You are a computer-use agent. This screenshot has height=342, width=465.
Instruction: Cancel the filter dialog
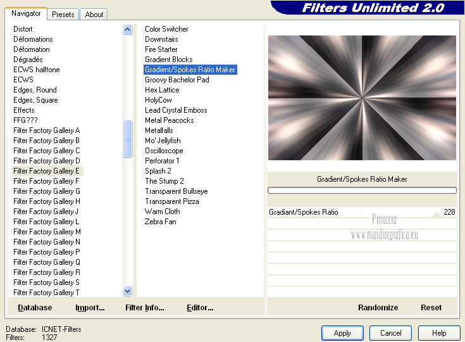tap(390, 333)
